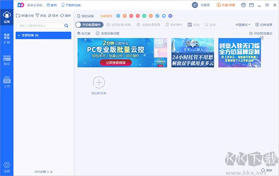Toggle the 开启批量操作 batch operation switch
This screenshot has height=176, width=279.
tap(89, 25)
